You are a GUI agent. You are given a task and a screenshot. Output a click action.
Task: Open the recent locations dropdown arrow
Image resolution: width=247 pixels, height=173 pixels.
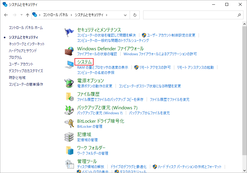[x=22, y=15]
